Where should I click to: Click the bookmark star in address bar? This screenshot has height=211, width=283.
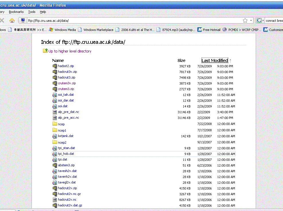(245, 20)
